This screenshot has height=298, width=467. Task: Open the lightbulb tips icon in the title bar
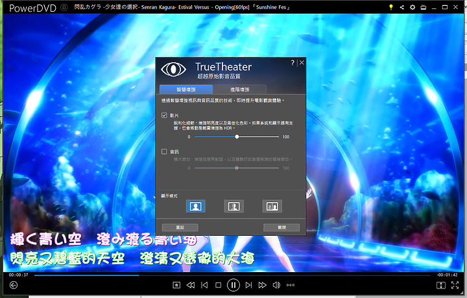[x=391, y=7]
